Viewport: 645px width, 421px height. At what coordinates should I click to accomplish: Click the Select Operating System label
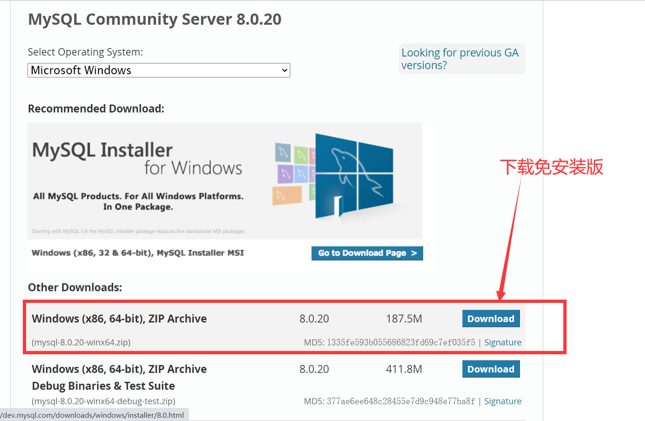click(85, 52)
